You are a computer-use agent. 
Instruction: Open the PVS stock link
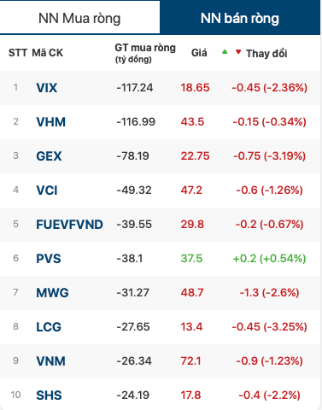(x=49, y=259)
